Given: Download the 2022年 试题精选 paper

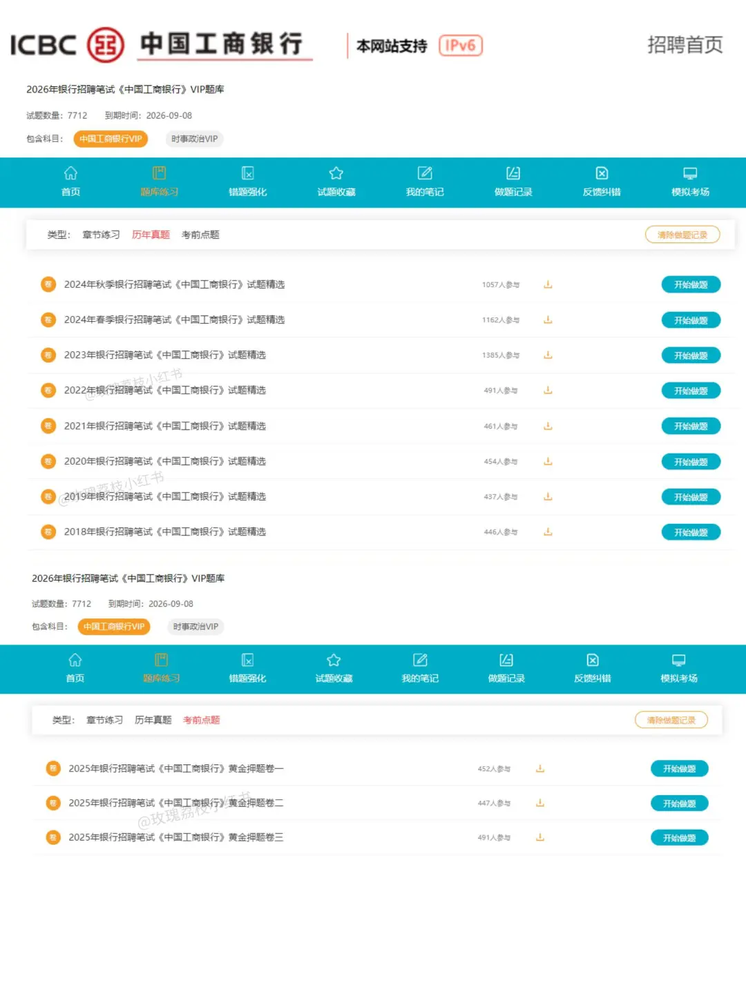Looking at the screenshot, I should coord(548,390).
